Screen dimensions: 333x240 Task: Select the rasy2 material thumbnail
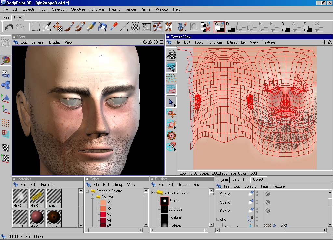click(54, 198)
